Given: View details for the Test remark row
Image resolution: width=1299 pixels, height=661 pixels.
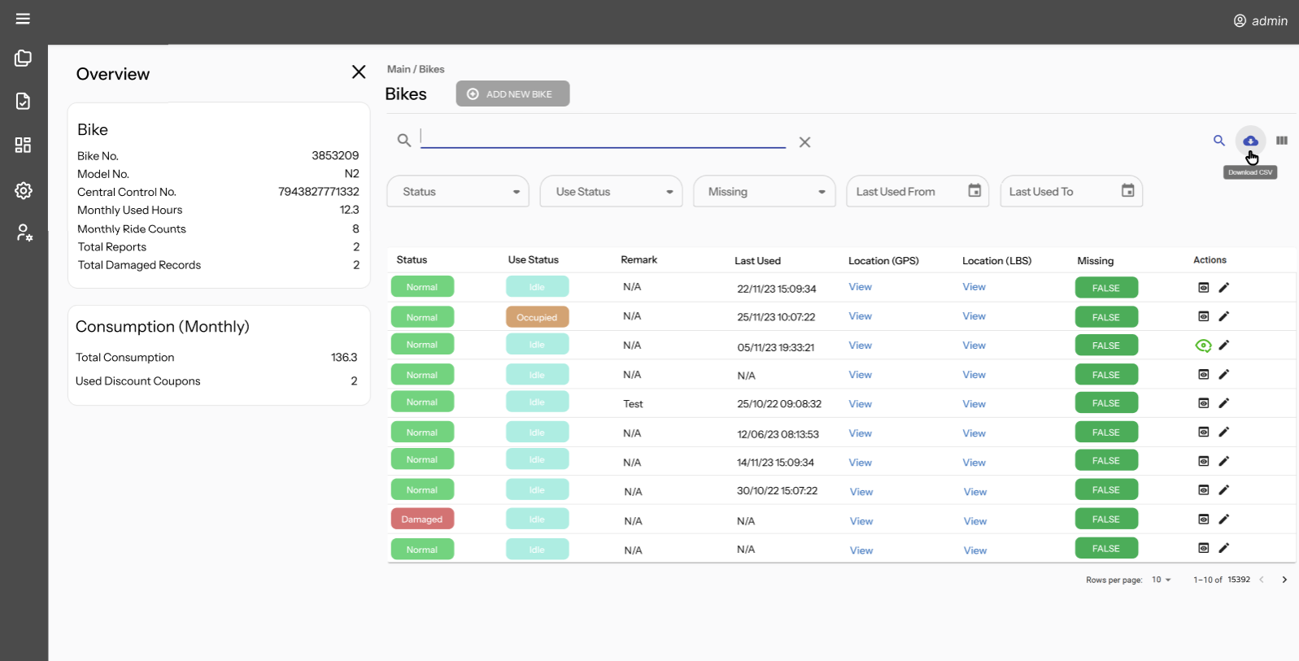Looking at the screenshot, I should pyautogui.click(x=1204, y=403).
